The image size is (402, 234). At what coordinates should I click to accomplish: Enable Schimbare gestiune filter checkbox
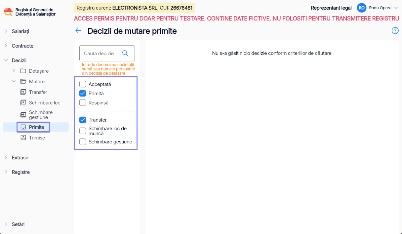tap(83, 142)
